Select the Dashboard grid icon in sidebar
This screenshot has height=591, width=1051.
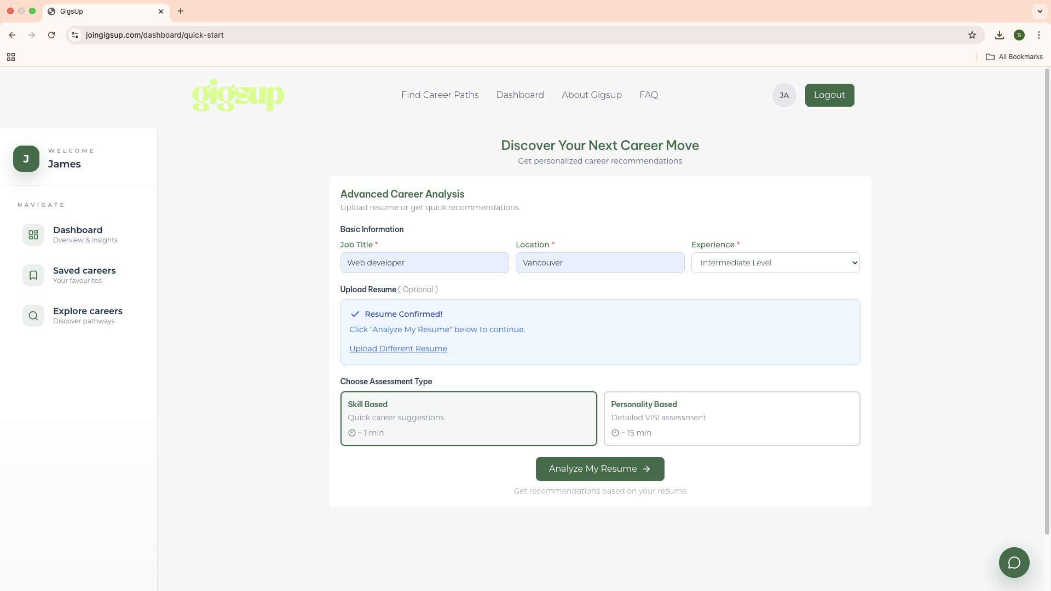coord(33,234)
